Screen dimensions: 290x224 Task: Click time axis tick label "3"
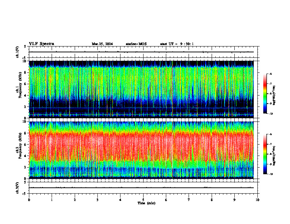coord(97,200)
